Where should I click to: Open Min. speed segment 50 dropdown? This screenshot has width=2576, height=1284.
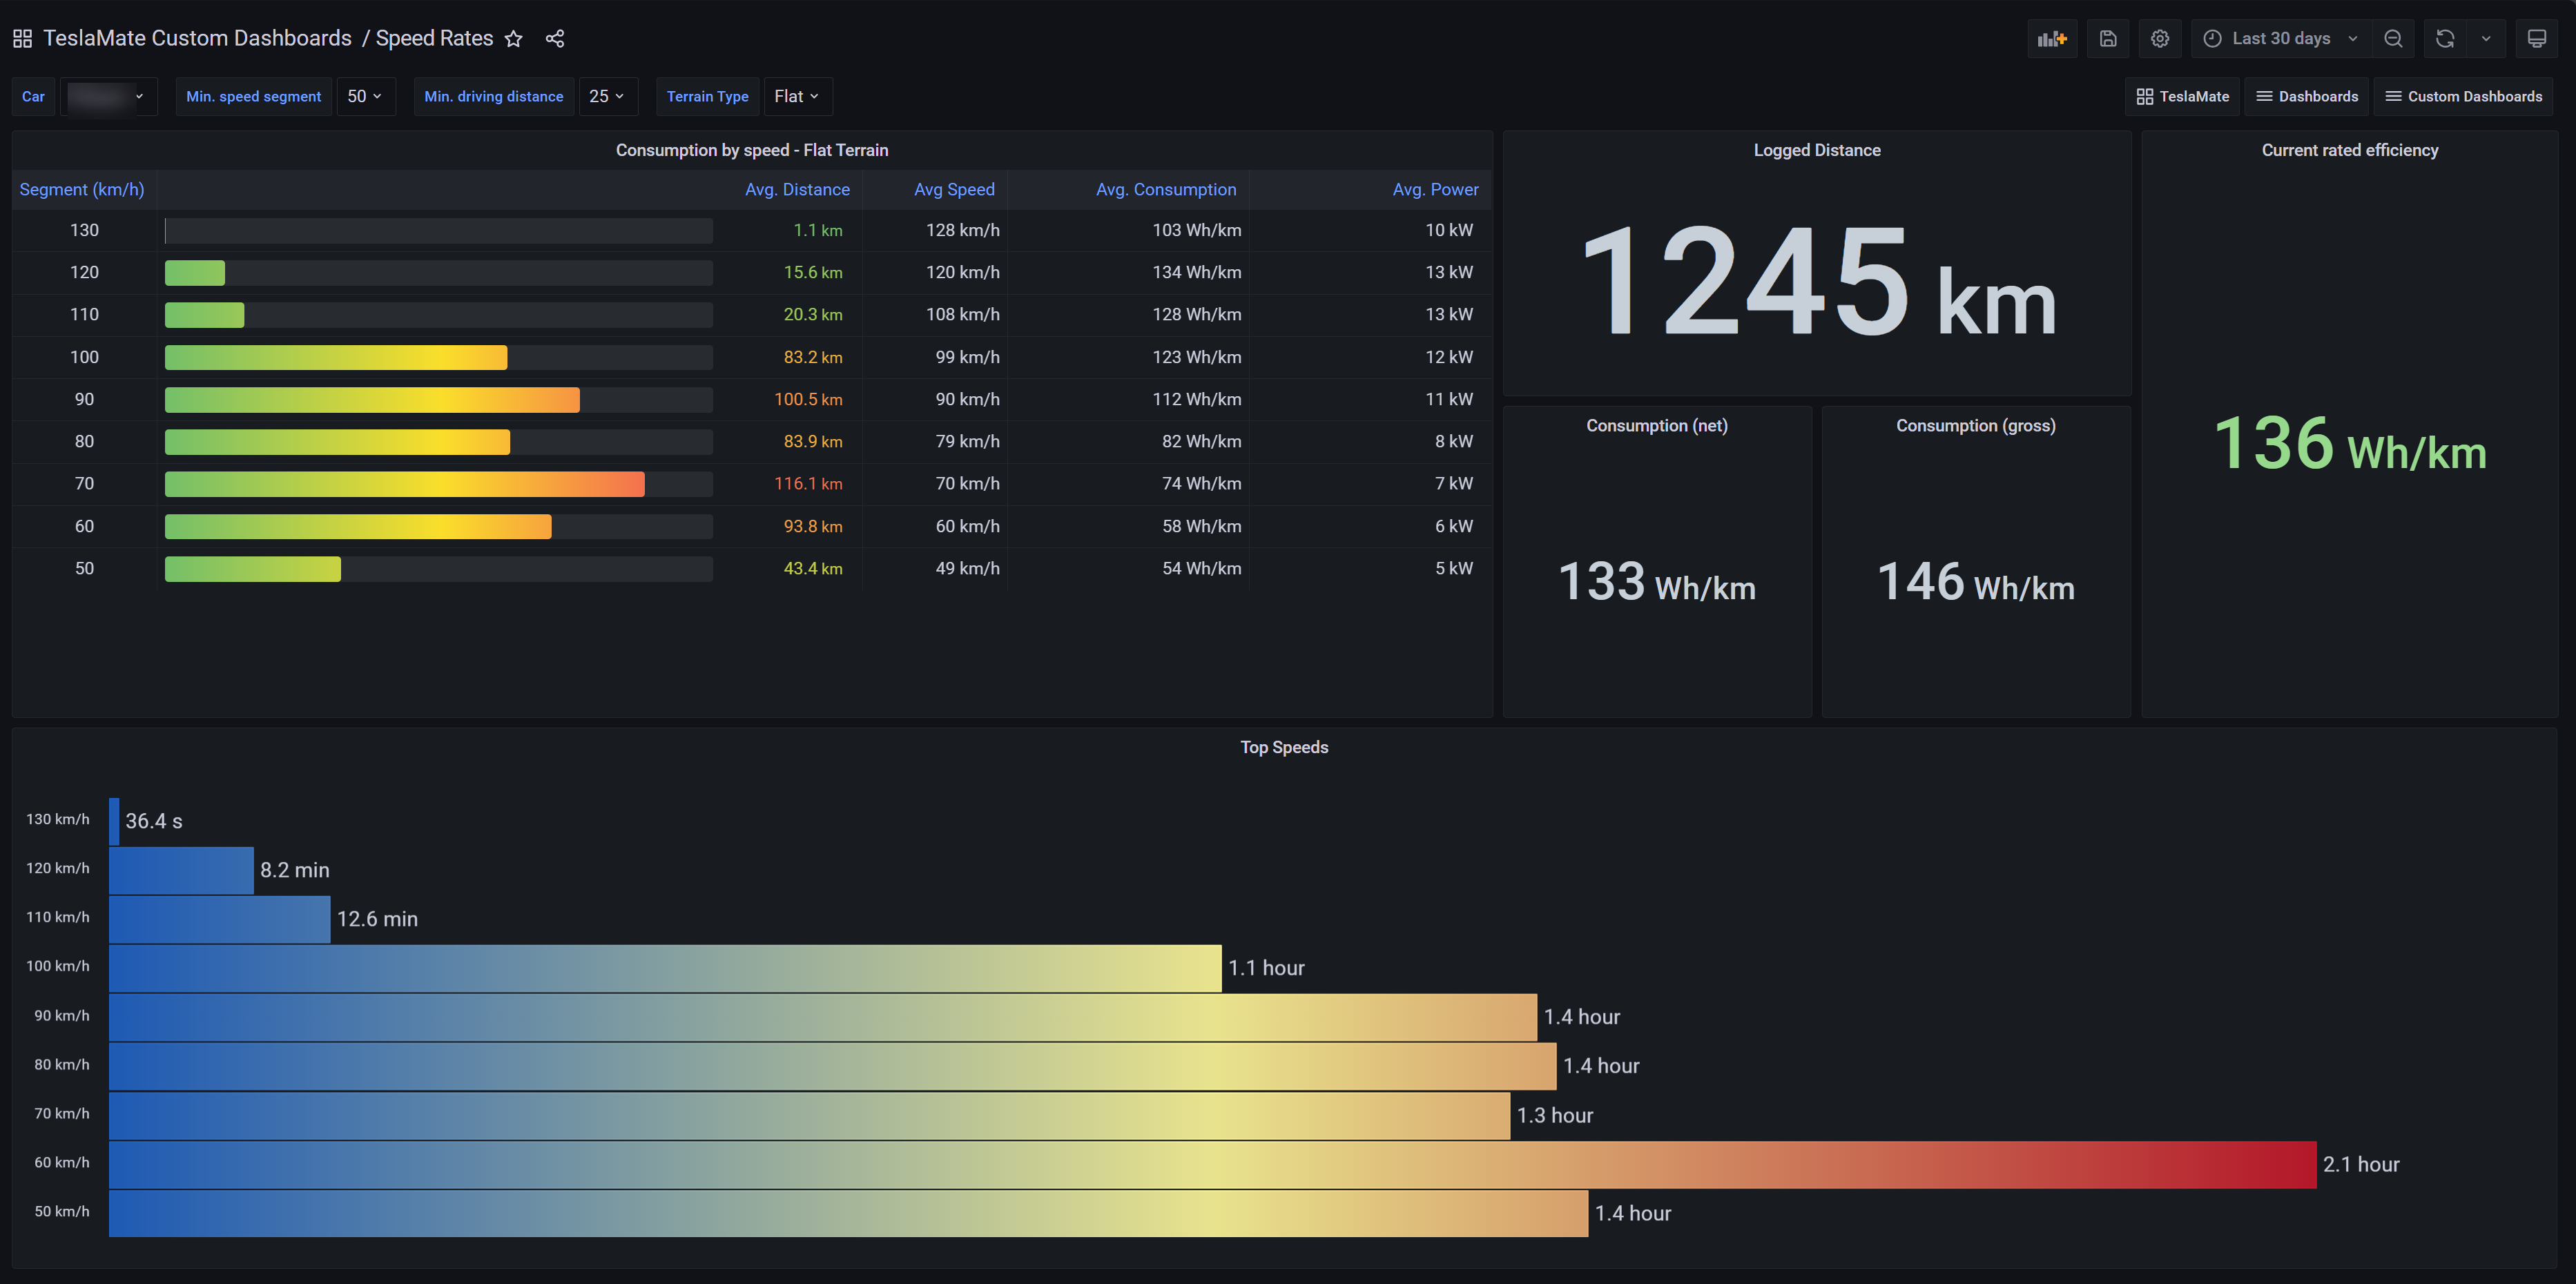click(364, 97)
